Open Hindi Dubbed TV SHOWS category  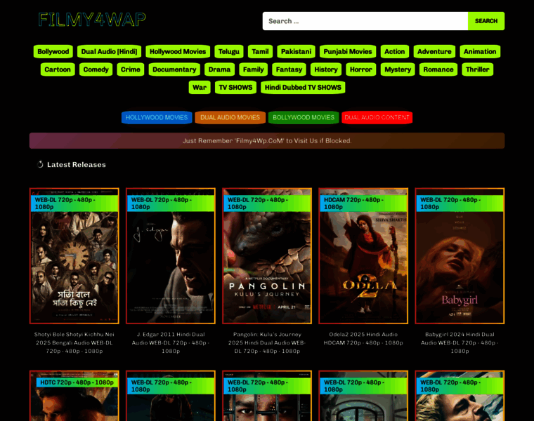pos(303,88)
